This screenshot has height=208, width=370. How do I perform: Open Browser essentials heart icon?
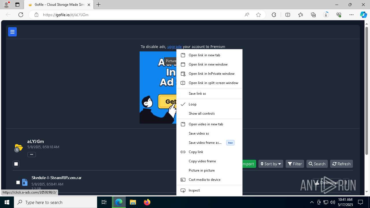point(339,15)
